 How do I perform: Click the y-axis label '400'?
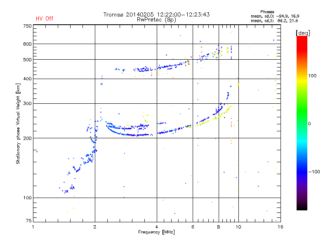(27, 79)
